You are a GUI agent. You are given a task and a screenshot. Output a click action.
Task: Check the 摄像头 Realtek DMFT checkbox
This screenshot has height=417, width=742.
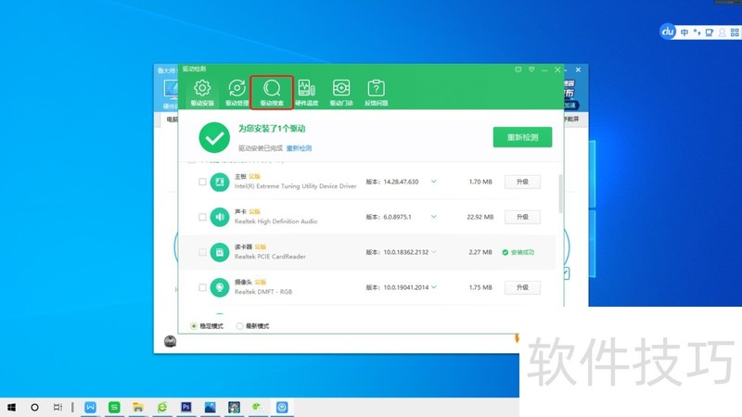202,287
